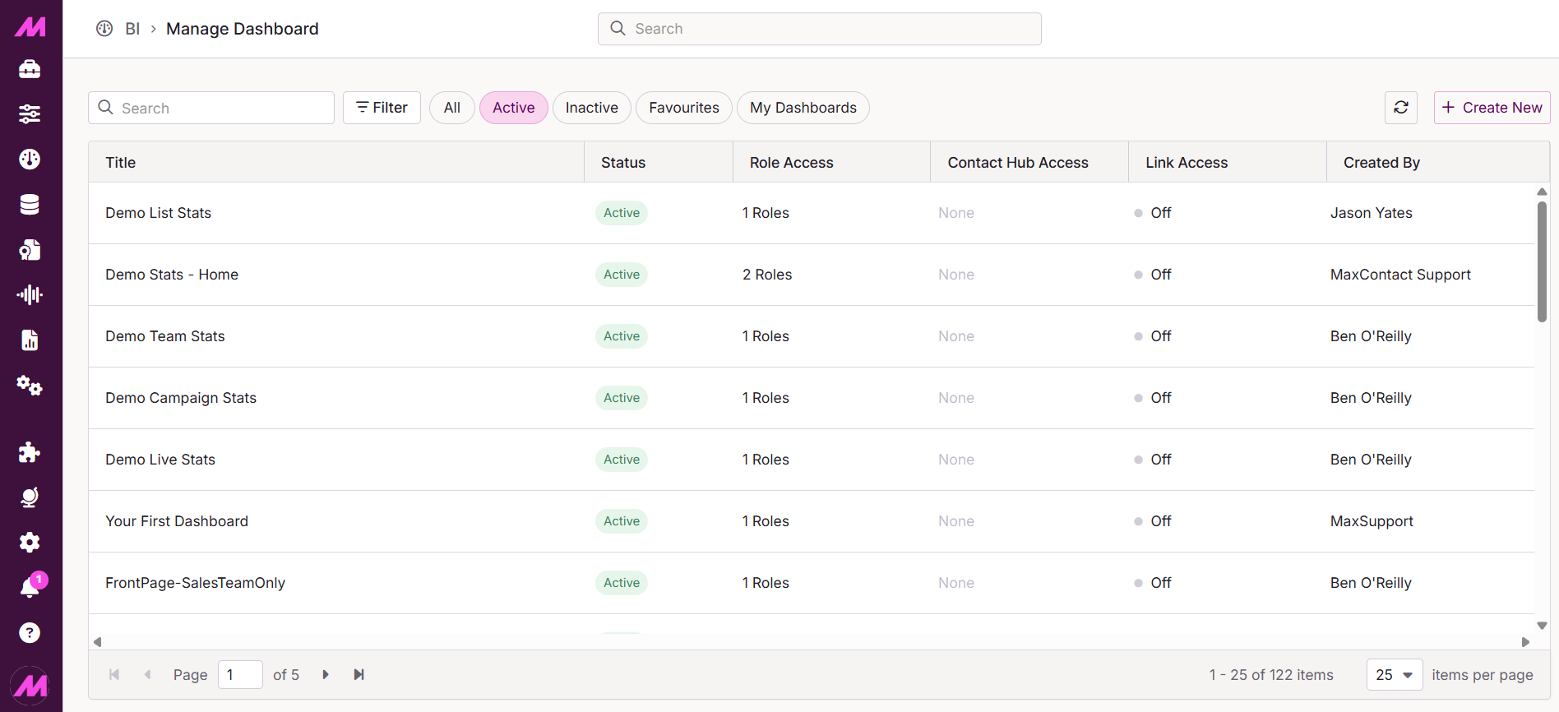Screen dimensions: 1559x712
Task: Open the items per page dropdown
Action: click(1394, 675)
